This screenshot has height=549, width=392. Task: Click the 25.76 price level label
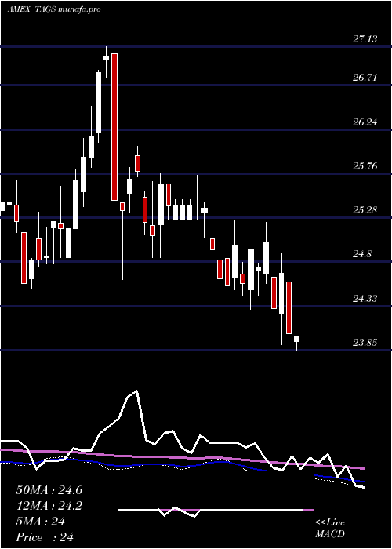[x=365, y=166]
